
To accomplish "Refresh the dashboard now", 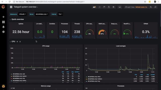I will pyautogui.click(x=155, y=7).
